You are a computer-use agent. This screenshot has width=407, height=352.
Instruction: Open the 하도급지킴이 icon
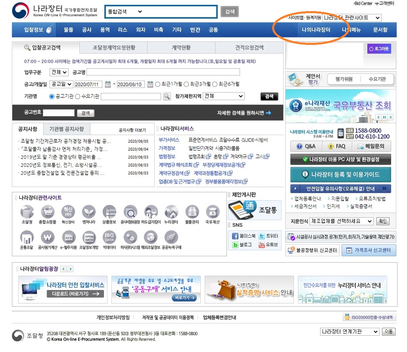(x=151, y=212)
